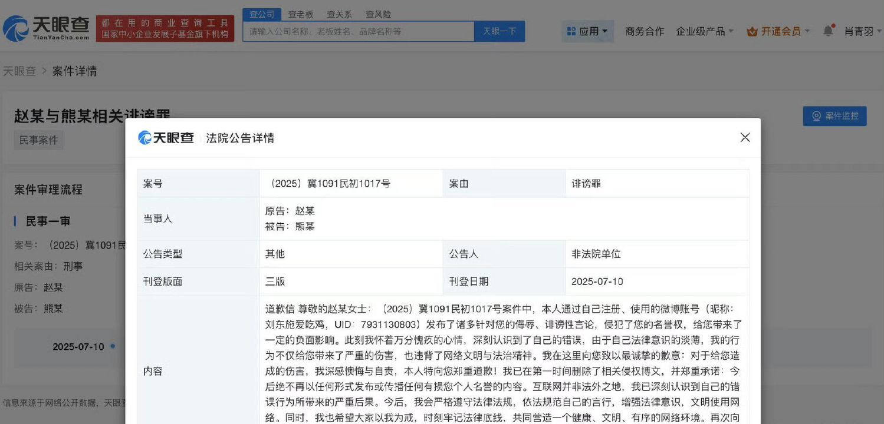The width and height of the screenshot is (884, 424).
Task: Focus the company name search field
Action: click(359, 31)
